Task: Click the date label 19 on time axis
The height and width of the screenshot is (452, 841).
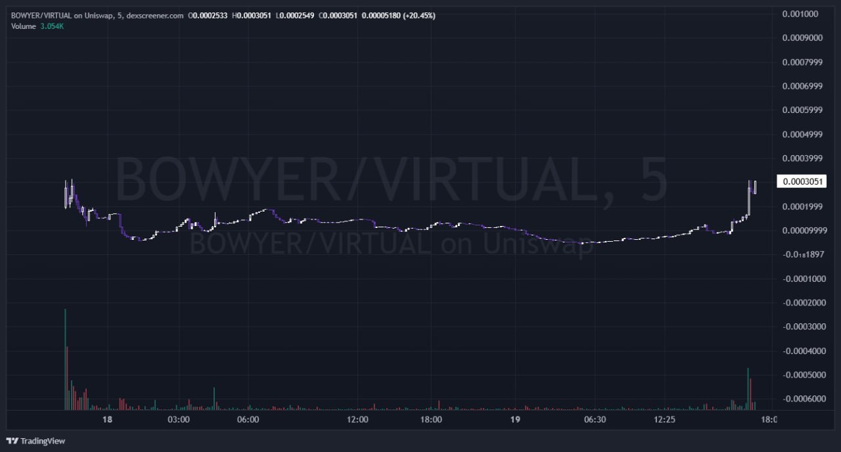Action: coord(514,419)
